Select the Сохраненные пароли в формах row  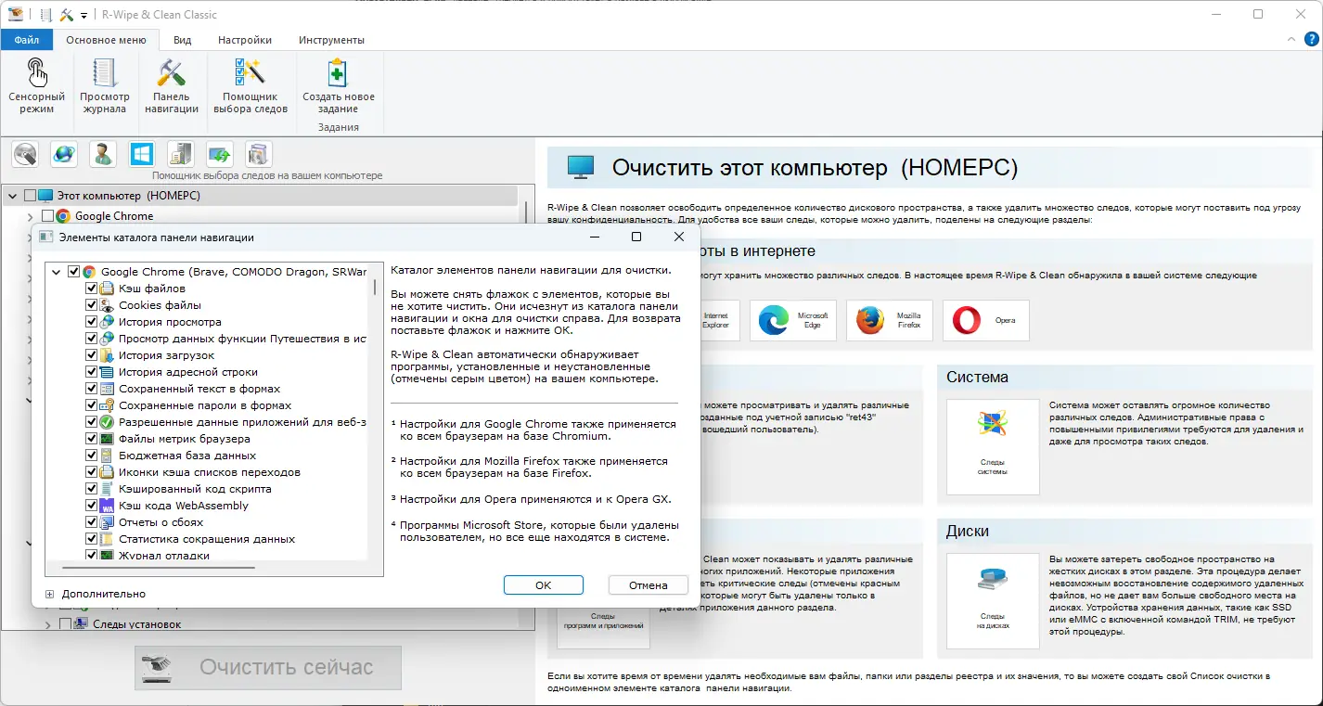(x=205, y=405)
